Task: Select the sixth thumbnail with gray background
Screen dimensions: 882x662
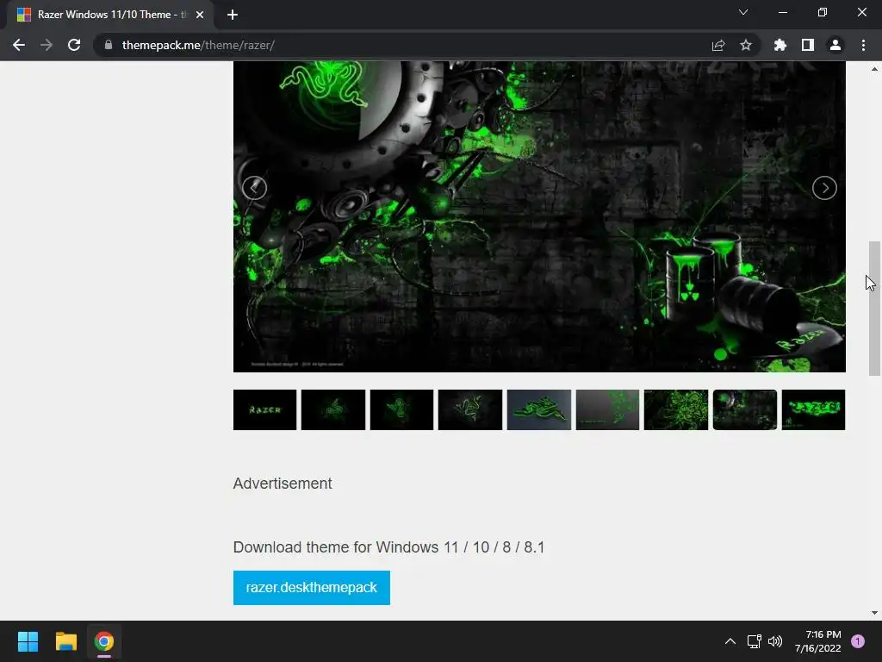Action: (607, 409)
